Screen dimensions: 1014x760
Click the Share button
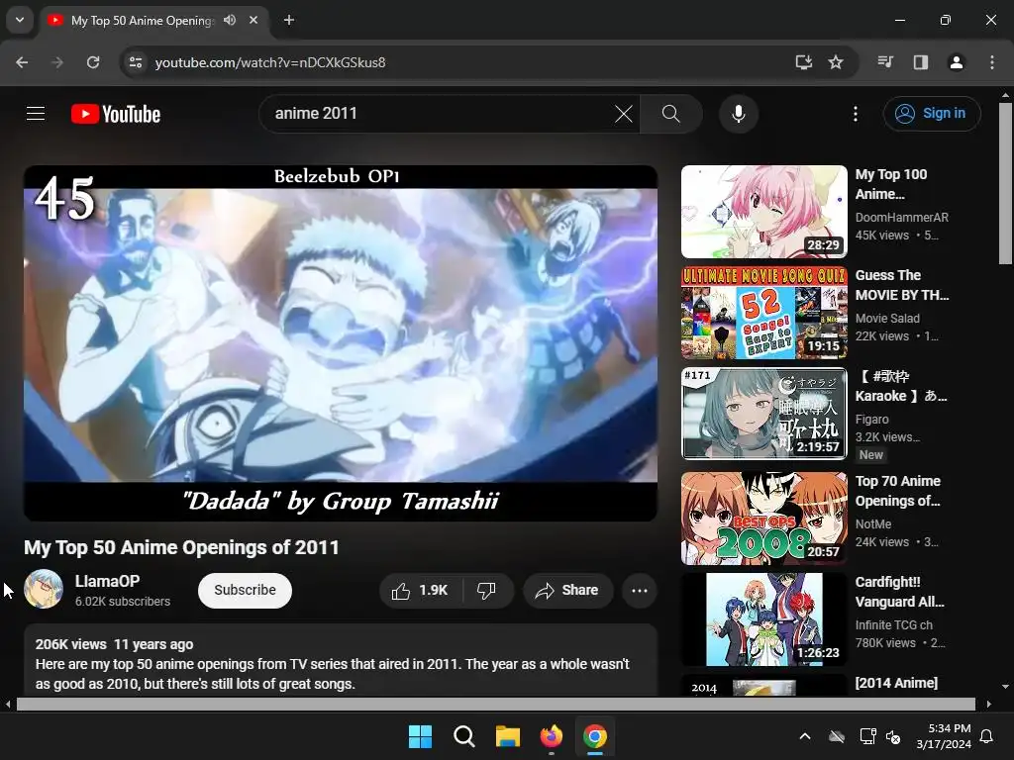567,590
